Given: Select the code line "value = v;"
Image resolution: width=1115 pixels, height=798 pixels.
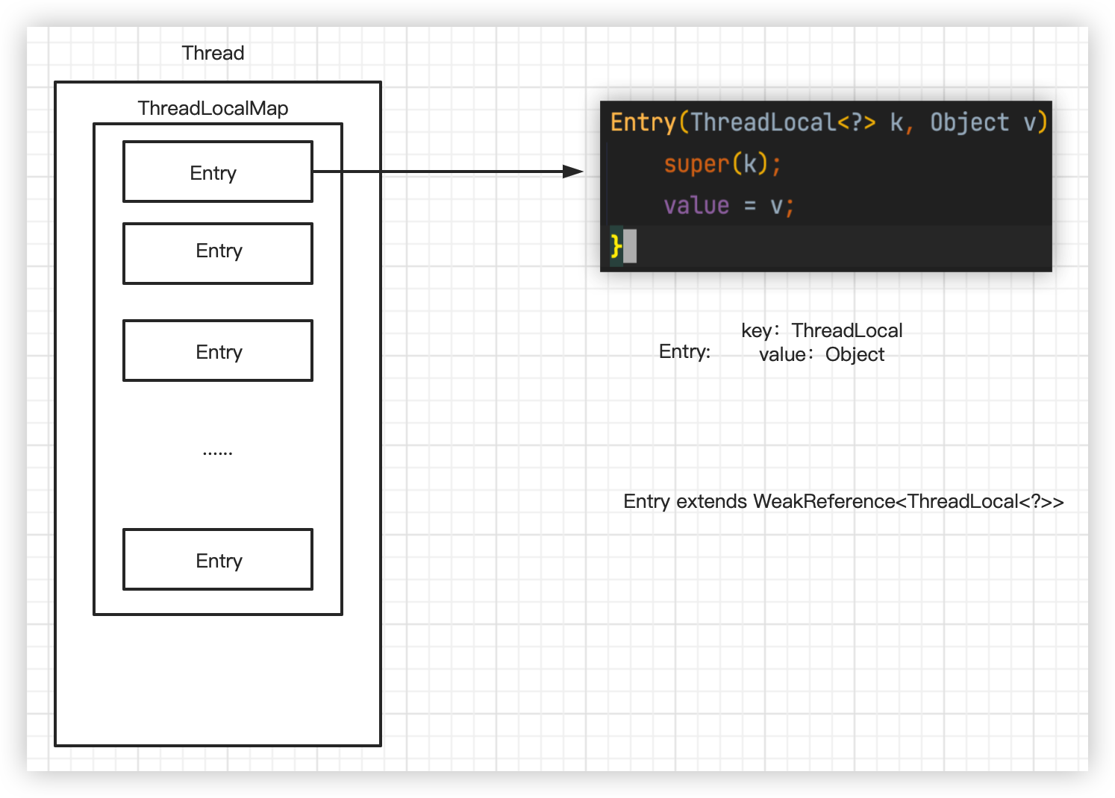Looking at the screenshot, I should tap(729, 205).
